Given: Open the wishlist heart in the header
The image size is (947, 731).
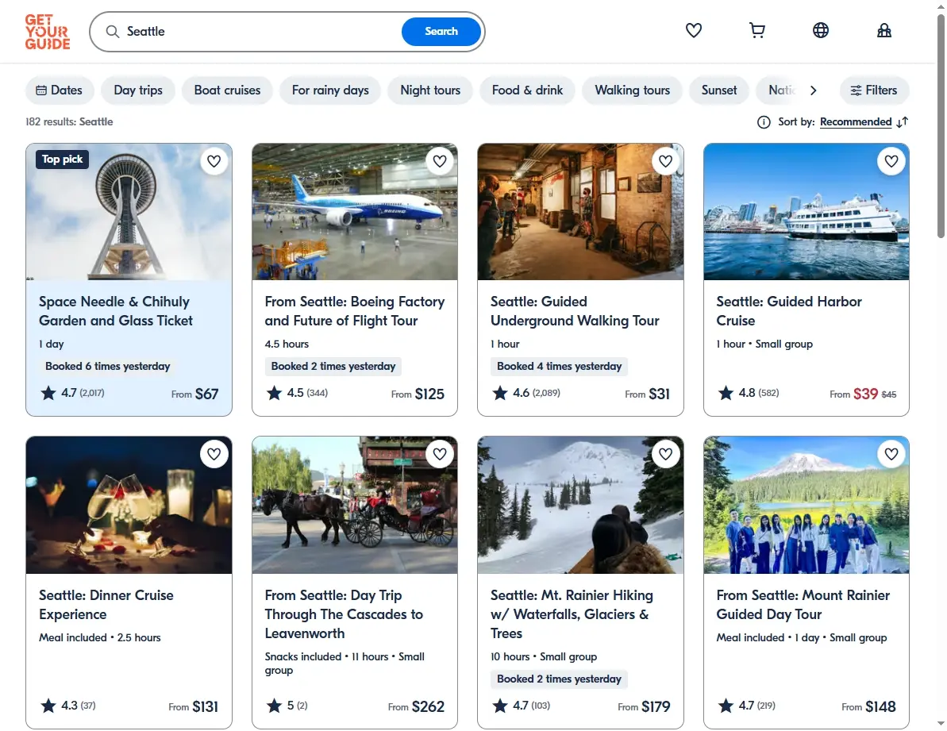Looking at the screenshot, I should 693,30.
